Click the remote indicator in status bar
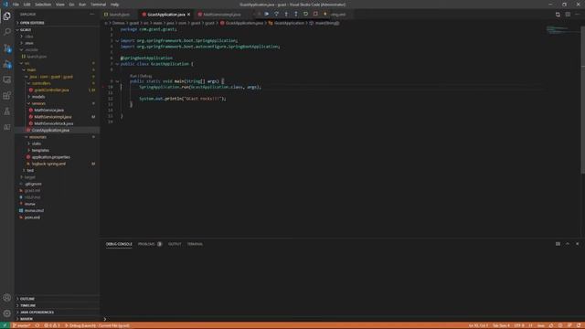This screenshot has height=329, width=585. point(5,325)
